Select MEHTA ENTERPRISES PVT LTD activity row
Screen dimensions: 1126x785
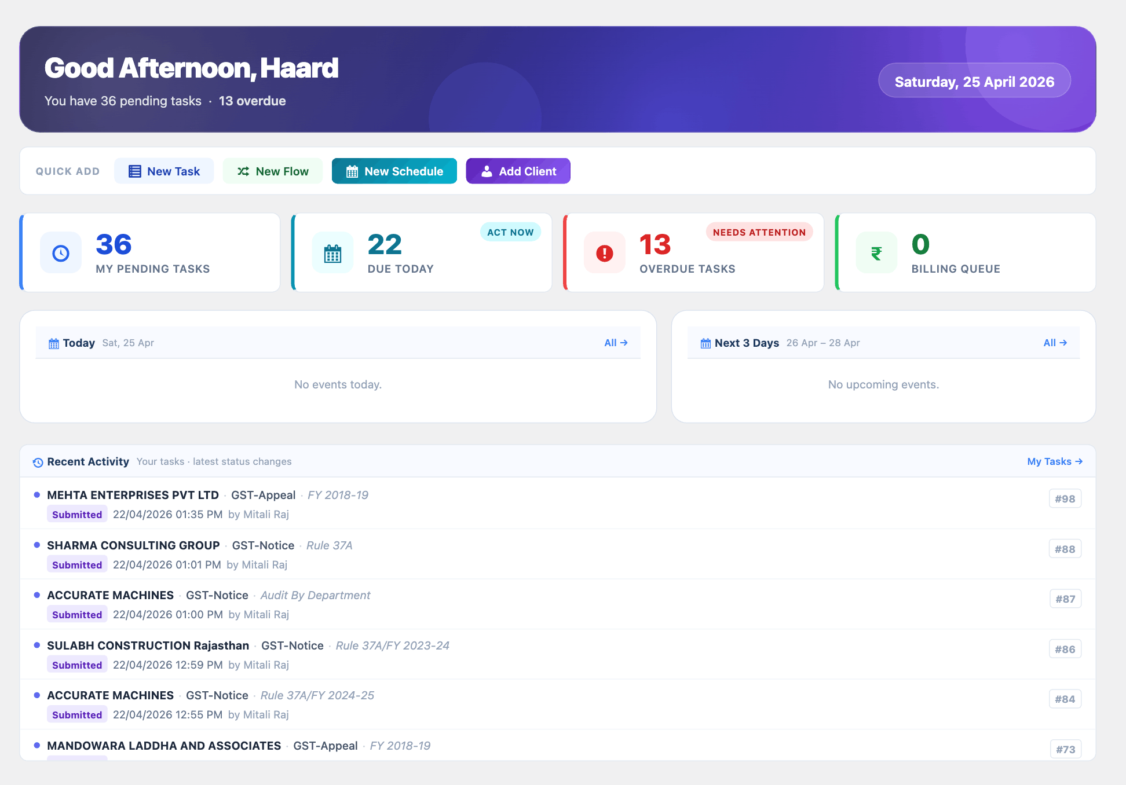[558, 504]
